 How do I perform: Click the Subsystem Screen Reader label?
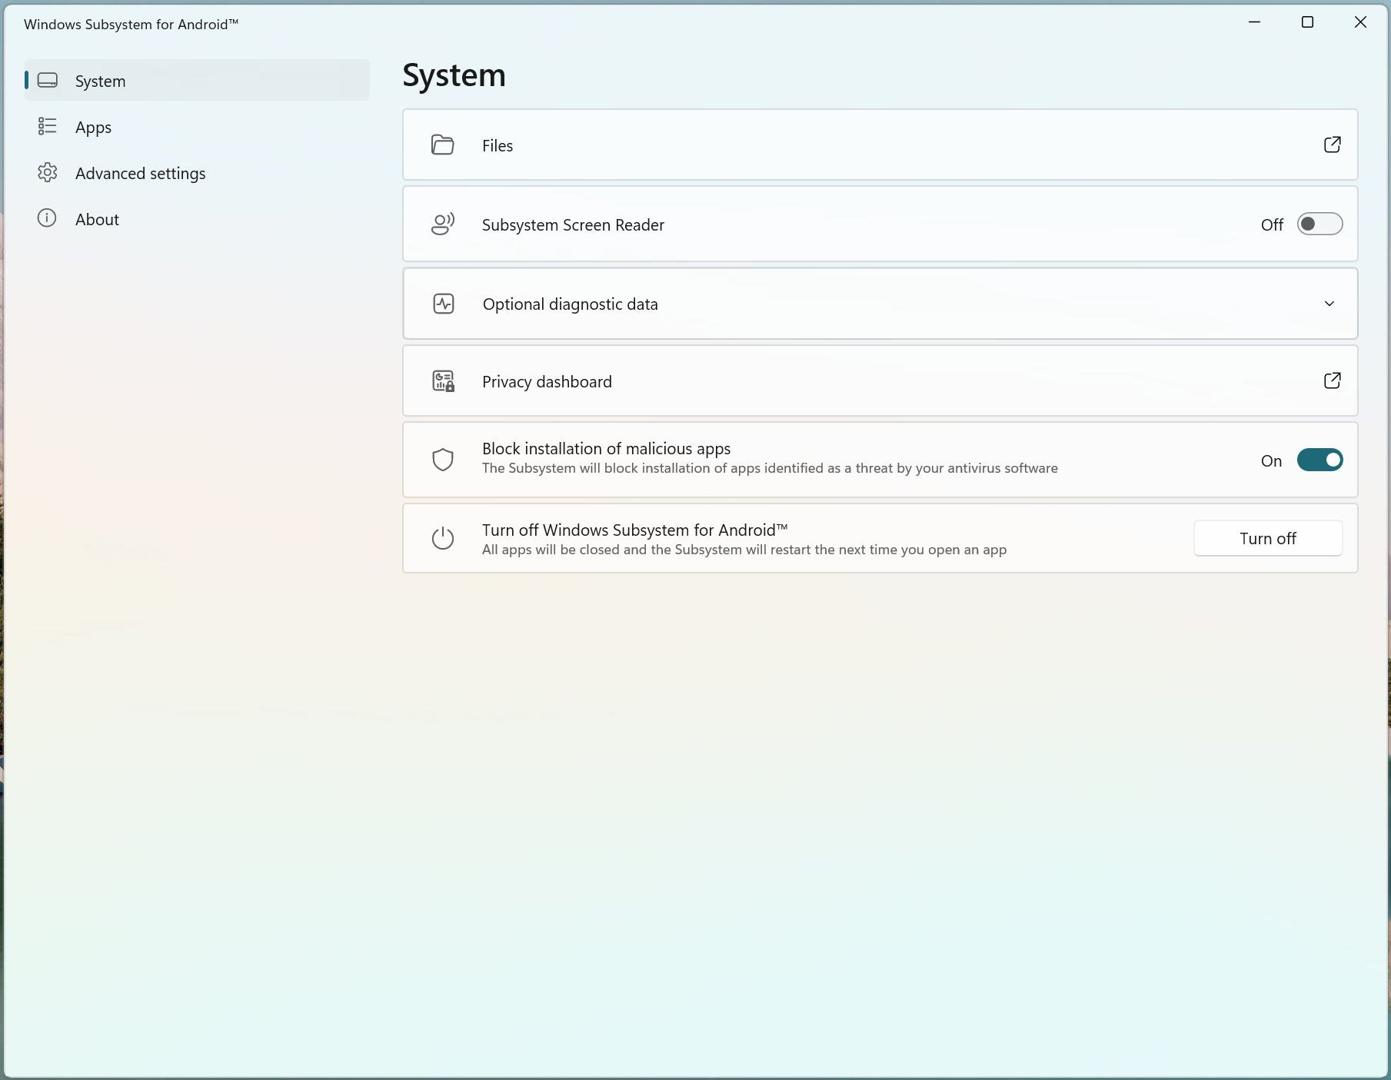(x=573, y=224)
